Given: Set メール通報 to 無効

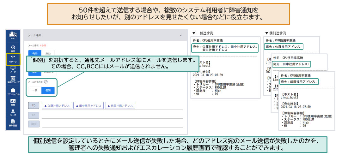Looking at the screenshot, I should [x=48, y=53].
